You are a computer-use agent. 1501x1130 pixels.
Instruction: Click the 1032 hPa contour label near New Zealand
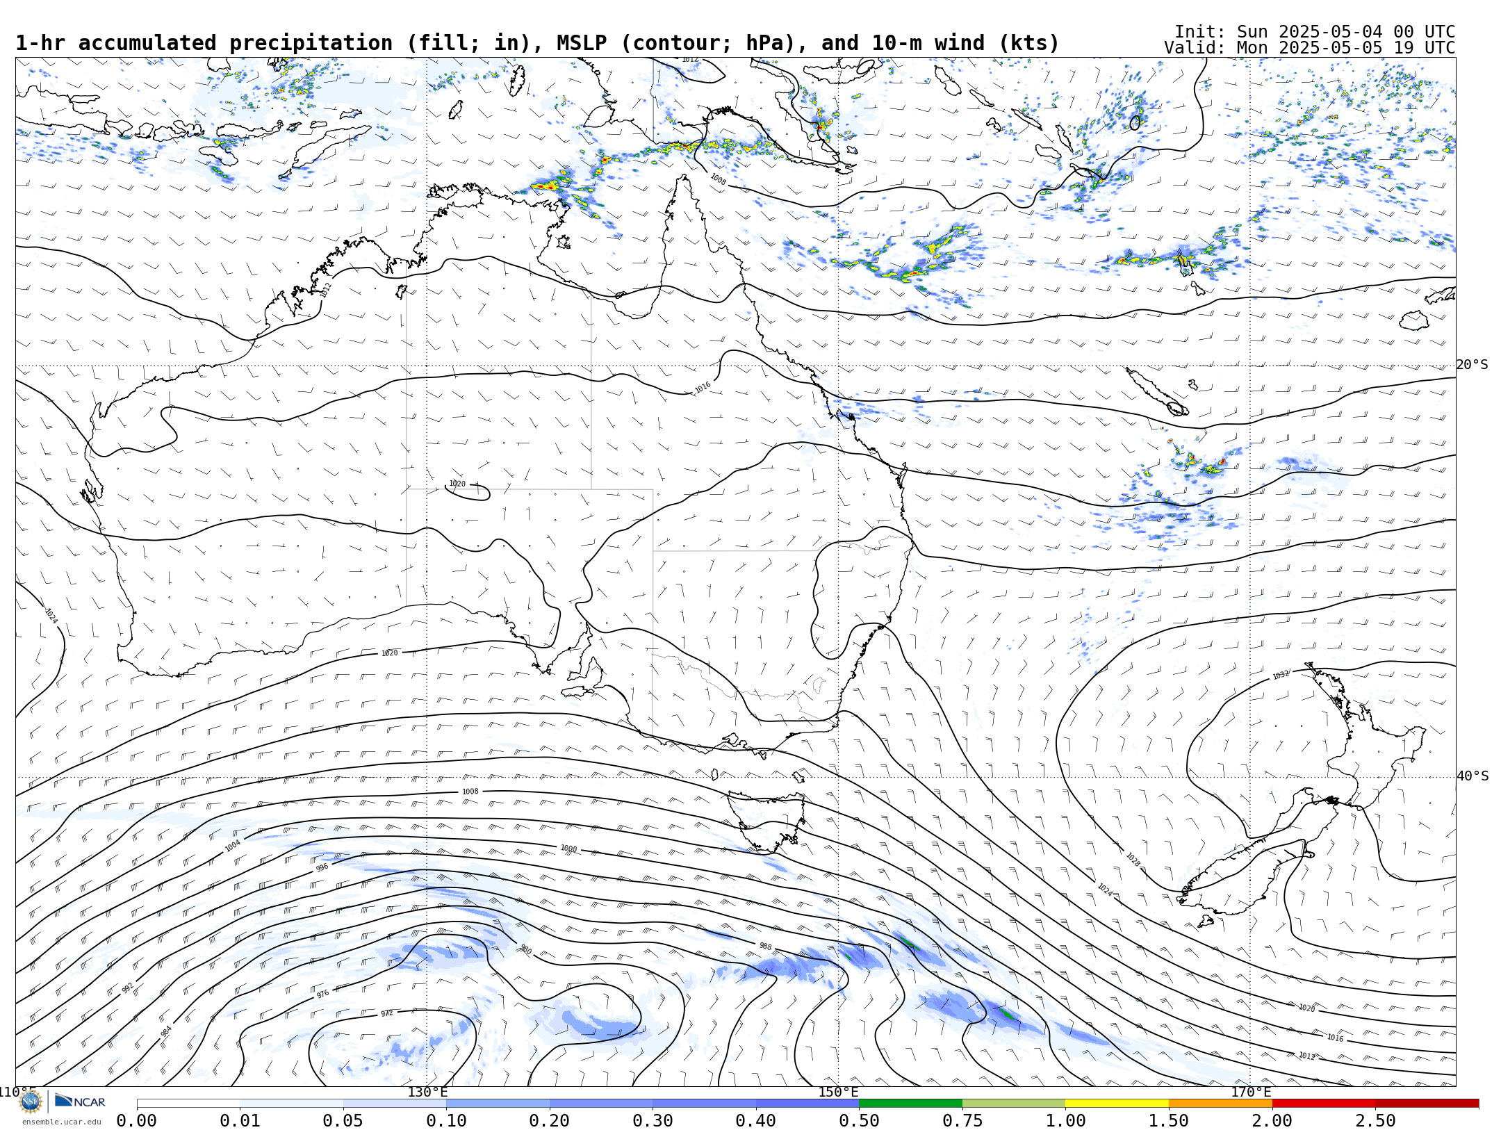point(1281,675)
